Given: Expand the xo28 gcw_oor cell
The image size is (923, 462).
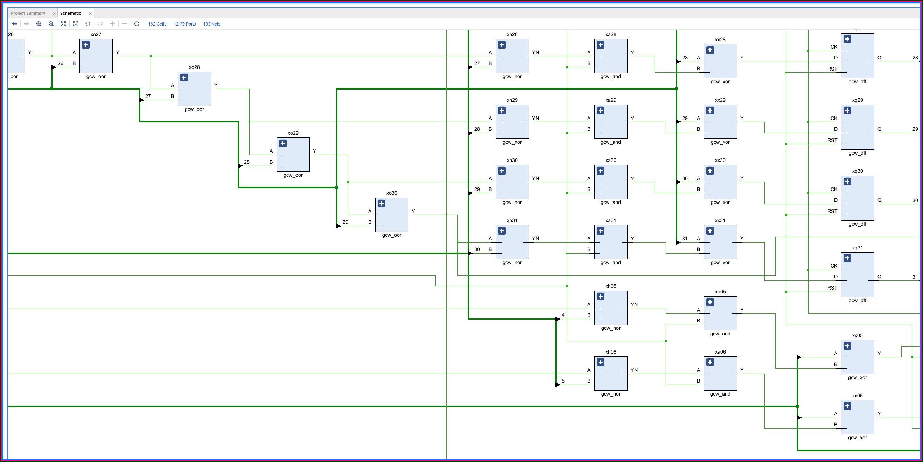Looking at the screenshot, I should pyautogui.click(x=184, y=78).
